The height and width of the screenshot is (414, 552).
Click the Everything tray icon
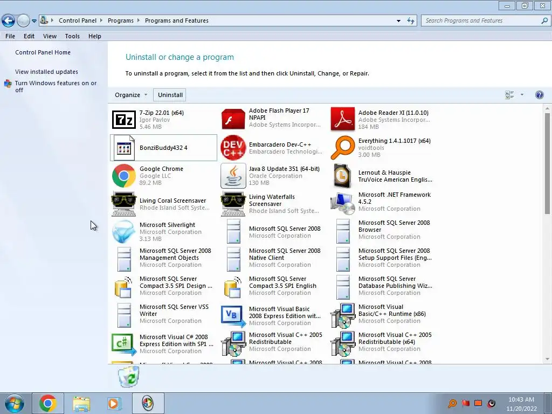pos(452,403)
